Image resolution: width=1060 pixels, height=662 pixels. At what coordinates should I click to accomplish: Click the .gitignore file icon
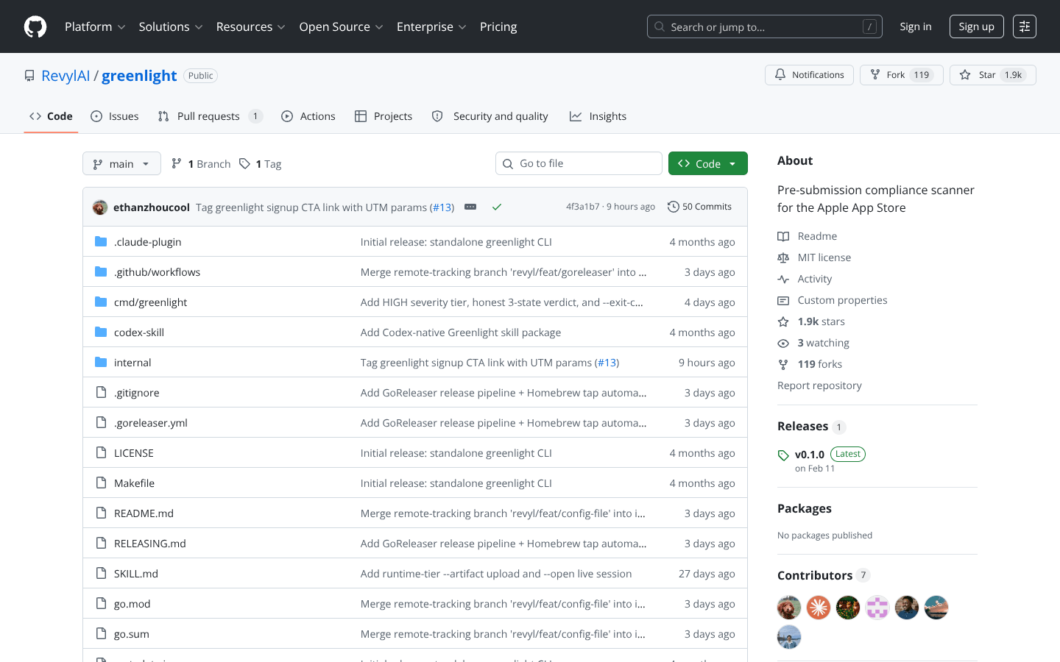click(101, 392)
